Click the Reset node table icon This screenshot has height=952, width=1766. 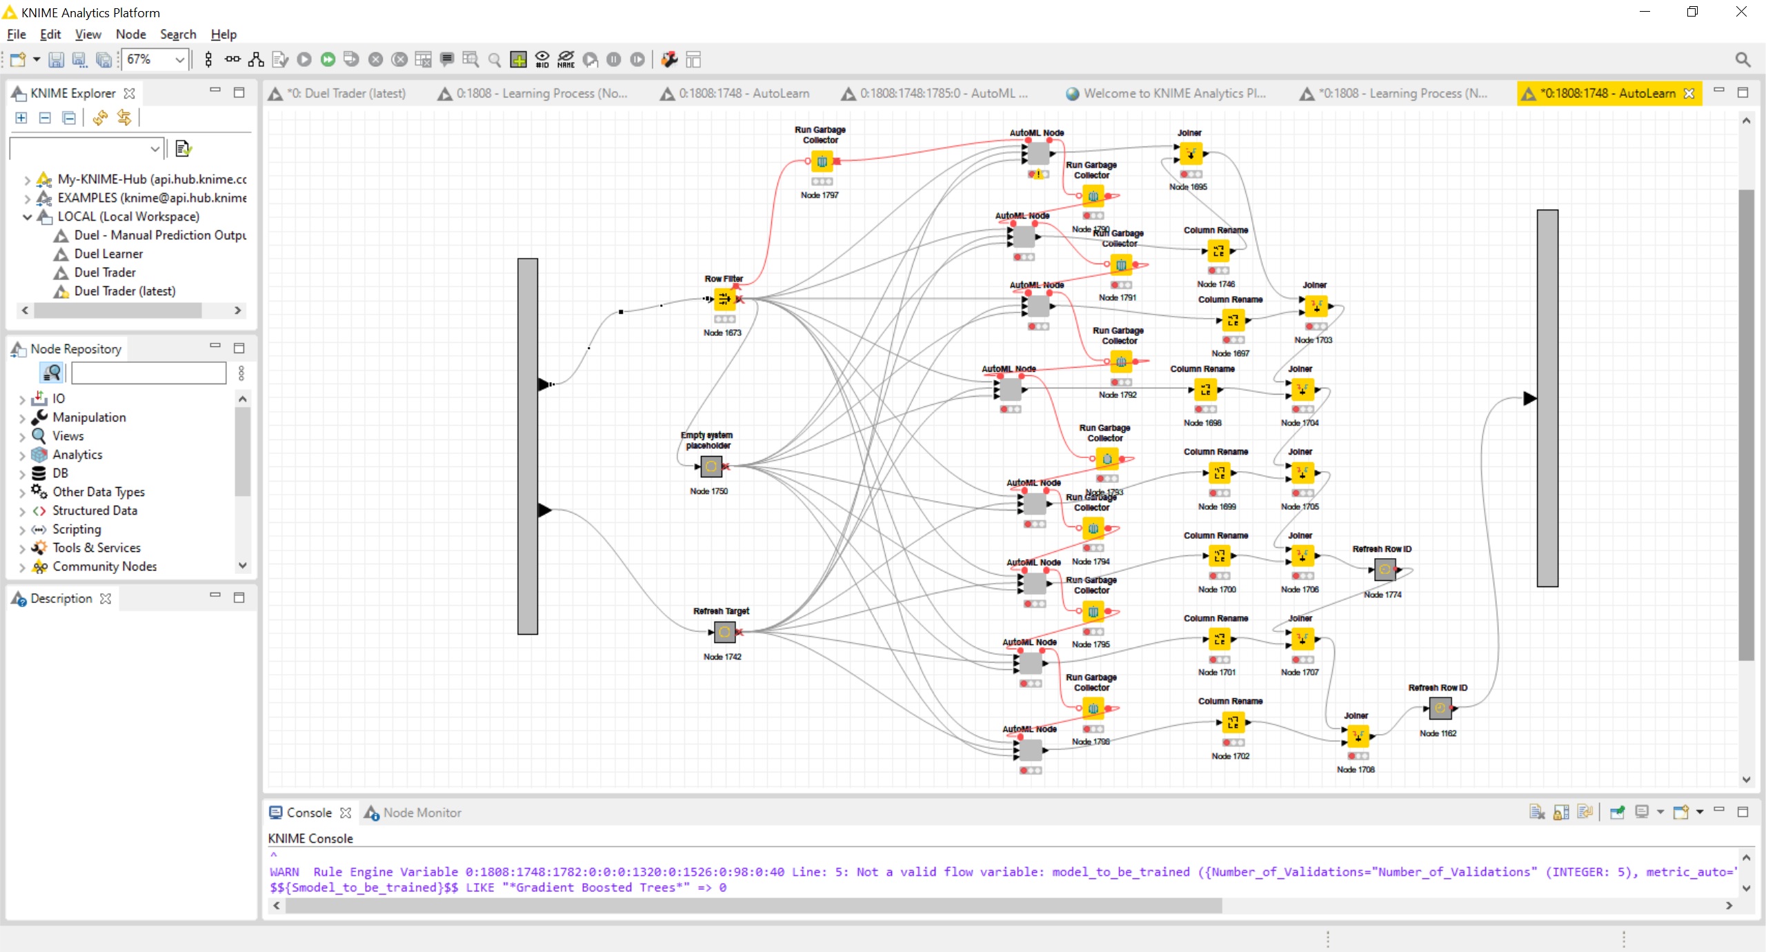[x=423, y=60]
